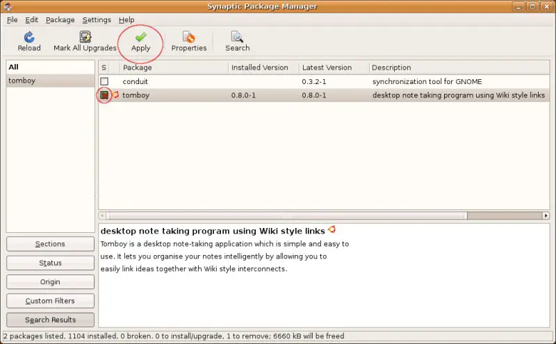This screenshot has height=344, width=556.
Task: Open the Edit menu
Action: (x=31, y=20)
